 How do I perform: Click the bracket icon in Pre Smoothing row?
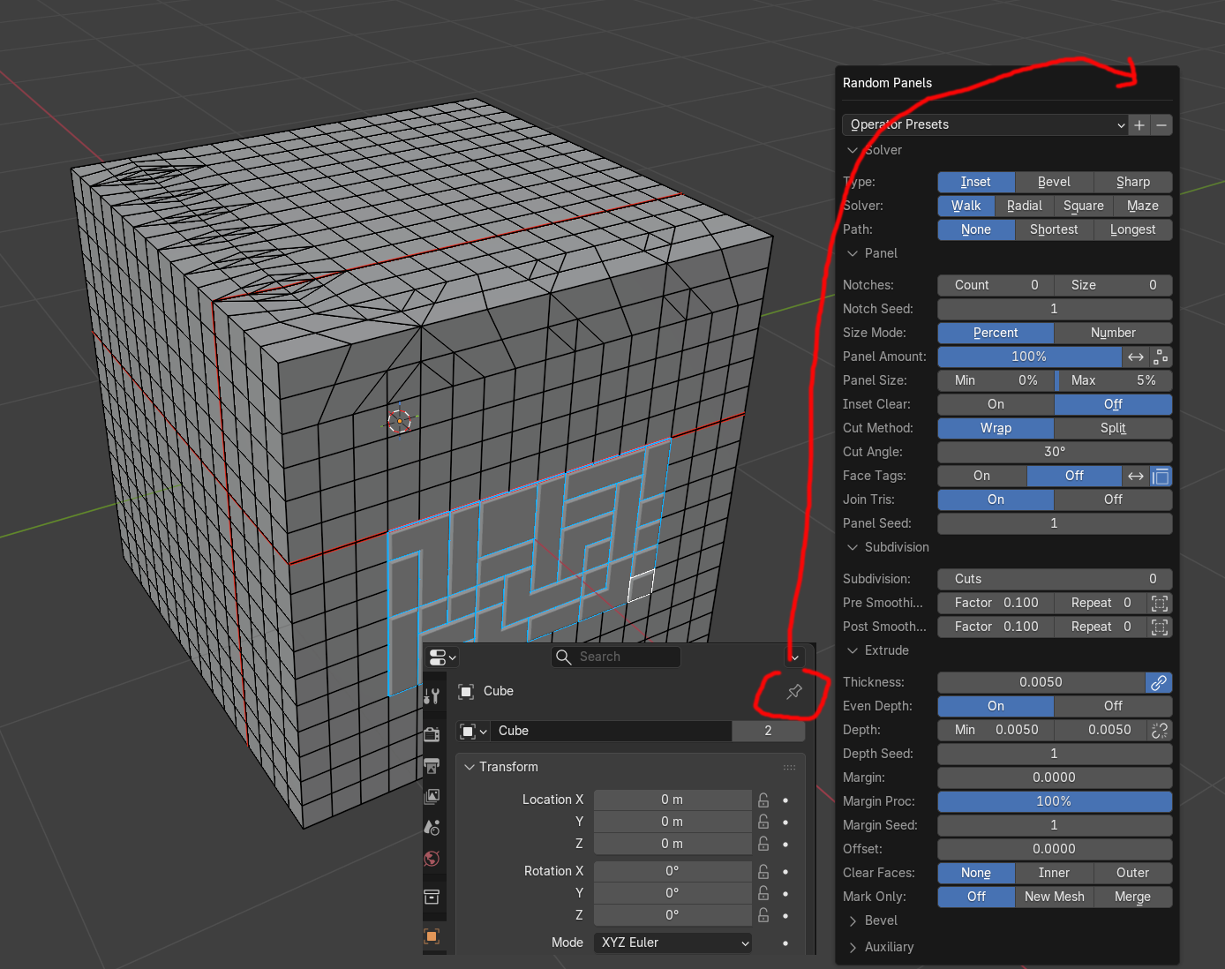[1160, 603]
